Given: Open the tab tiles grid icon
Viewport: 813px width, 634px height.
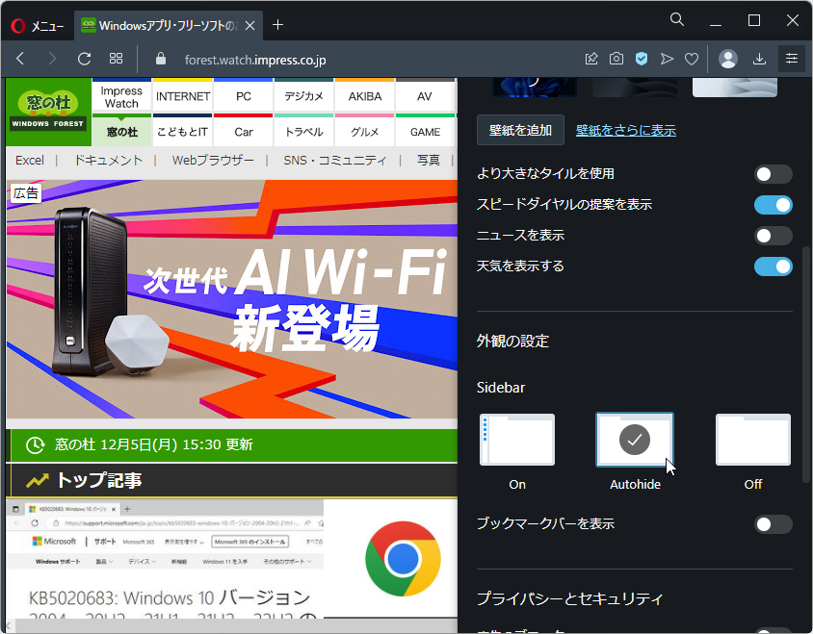Looking at the screenshot, I should [x=116, y=59].
